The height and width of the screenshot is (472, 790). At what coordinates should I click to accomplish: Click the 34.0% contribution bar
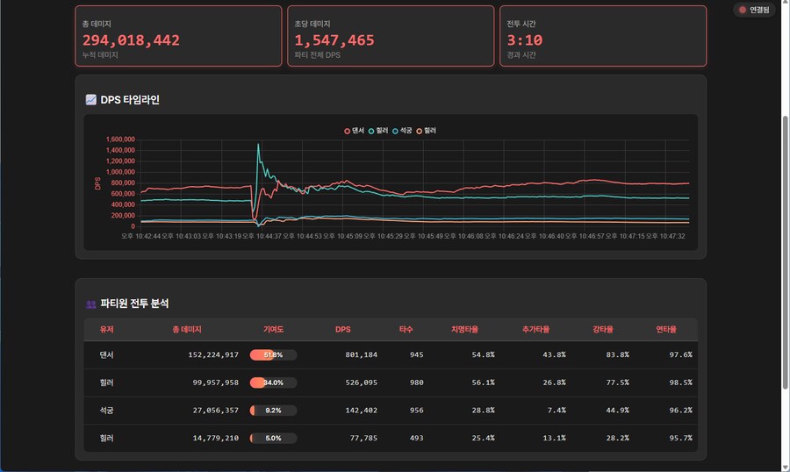273,383
